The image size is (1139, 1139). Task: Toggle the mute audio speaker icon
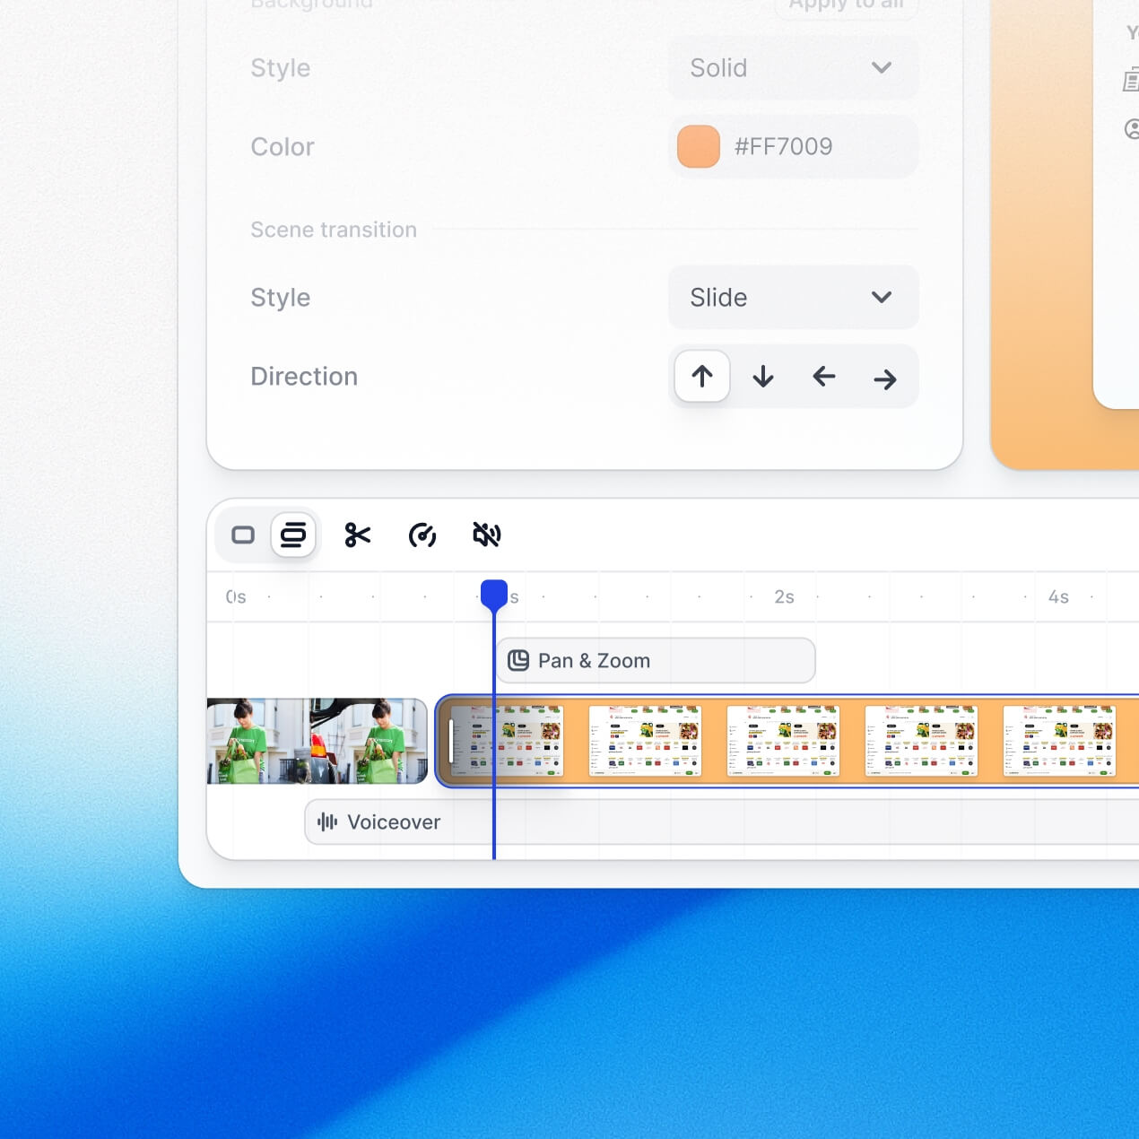[x=487, y=535]
